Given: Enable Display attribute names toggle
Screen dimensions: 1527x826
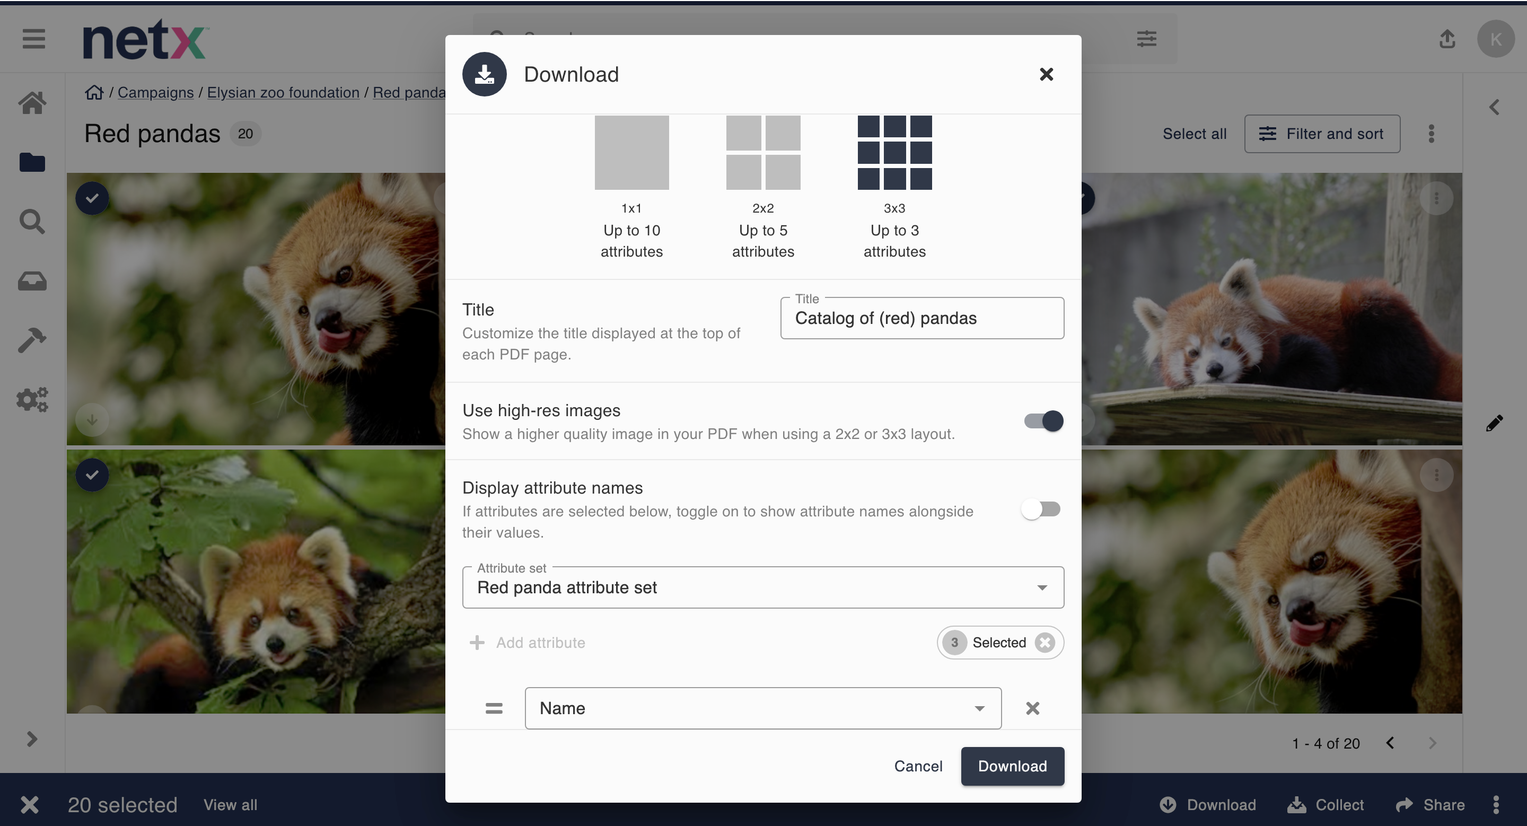Looking at the screenshot, I should click(1041, 509).
